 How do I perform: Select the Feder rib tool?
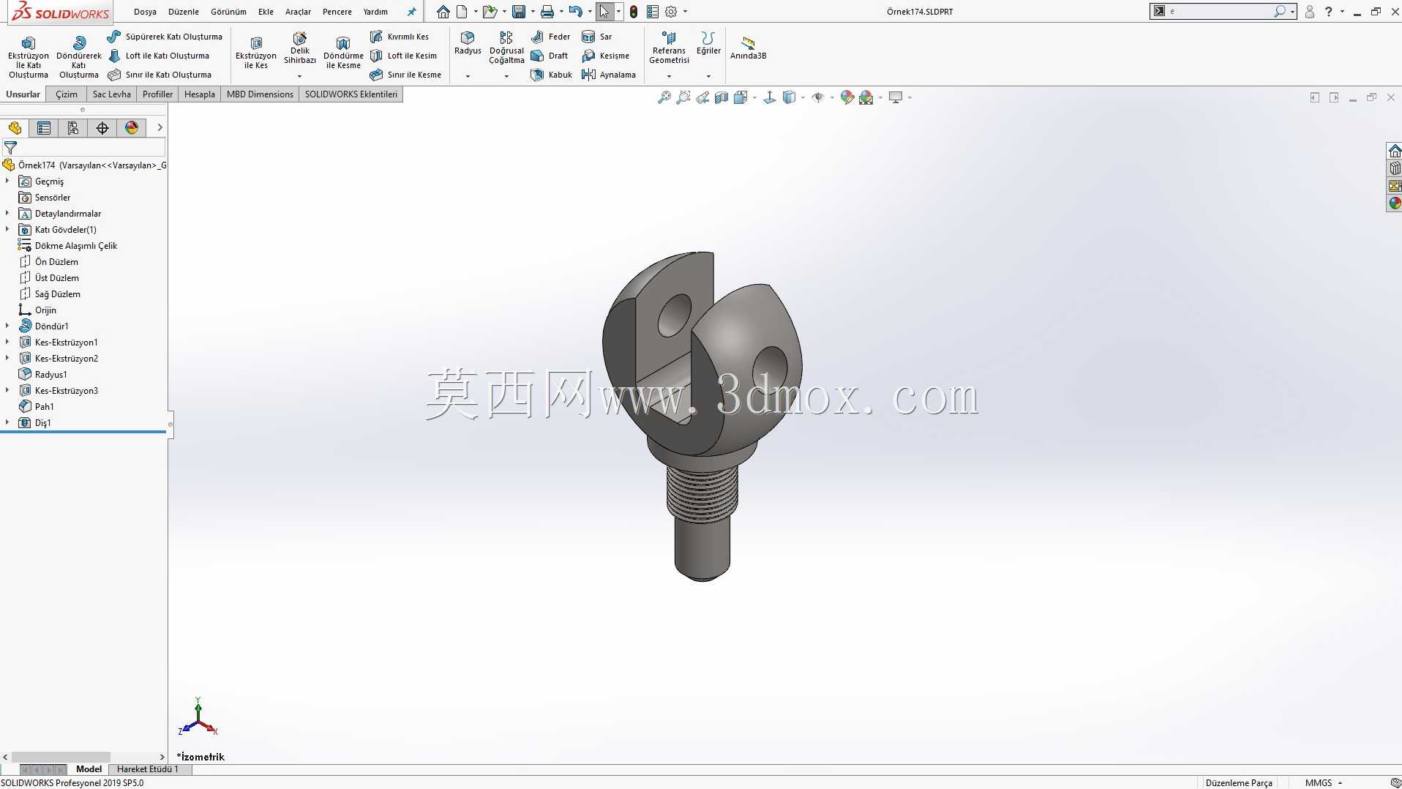click(550, 37)
